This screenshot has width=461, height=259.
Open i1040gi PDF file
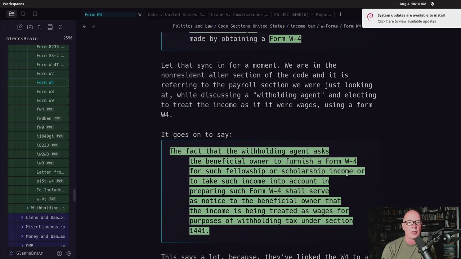[38, 136]
